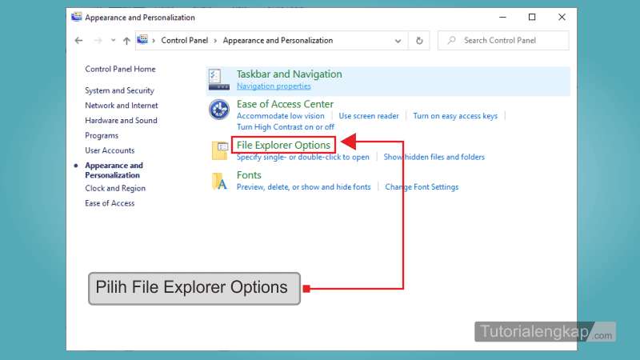640x360 pixels.
Task: Select Control Panel breadcrumb segment
Action: pos(185,41)
